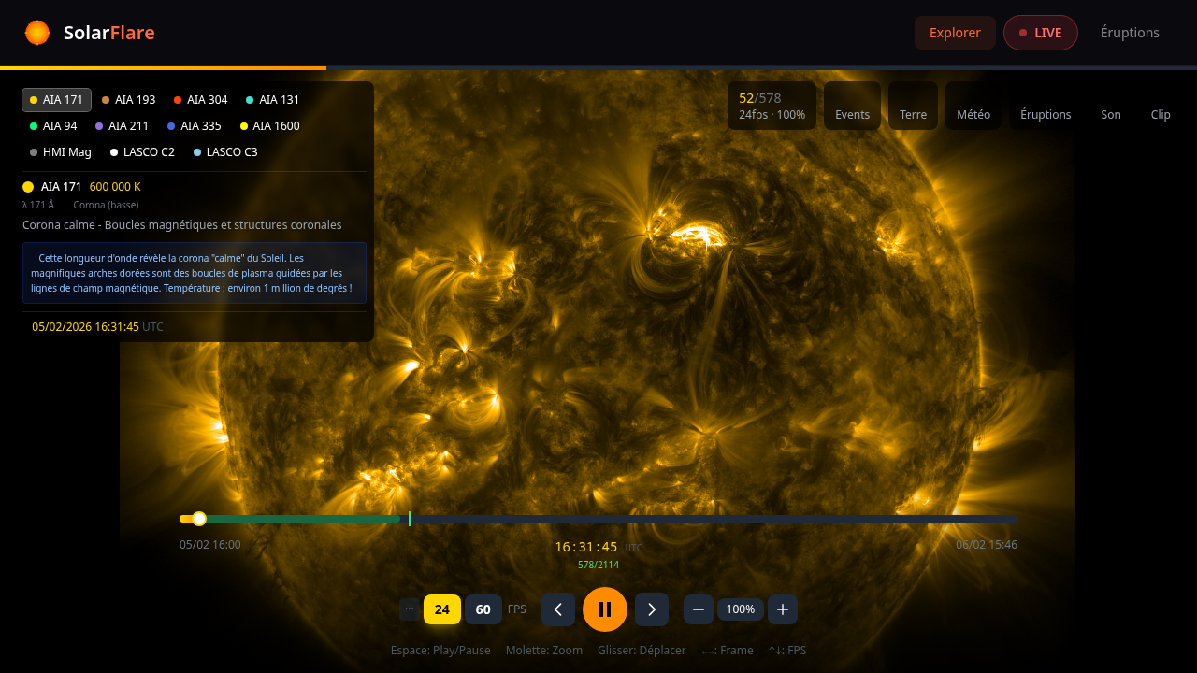Screen dimensions: 1197x673
Task: Switch to LIVE mode
Action: click(x=1040, y=33)
